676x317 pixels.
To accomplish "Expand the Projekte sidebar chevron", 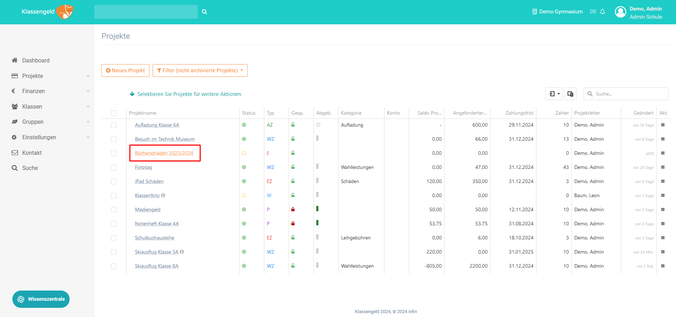I will pos(88,76).
